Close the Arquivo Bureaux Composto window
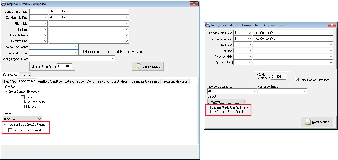This screenshot has width=338, height=160. coord(194,4)
